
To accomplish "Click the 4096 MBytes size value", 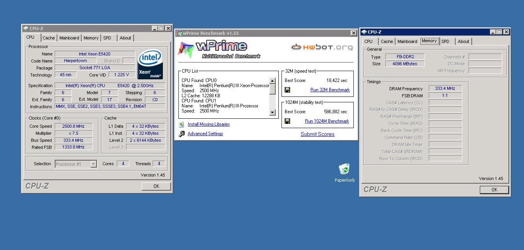I will pyautogui.click(x=405, y=64).
